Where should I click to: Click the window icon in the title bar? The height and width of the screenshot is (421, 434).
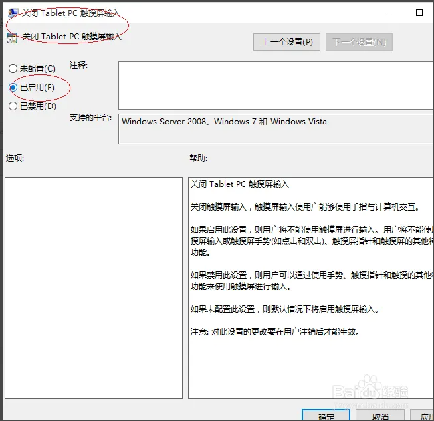[13, 13]
